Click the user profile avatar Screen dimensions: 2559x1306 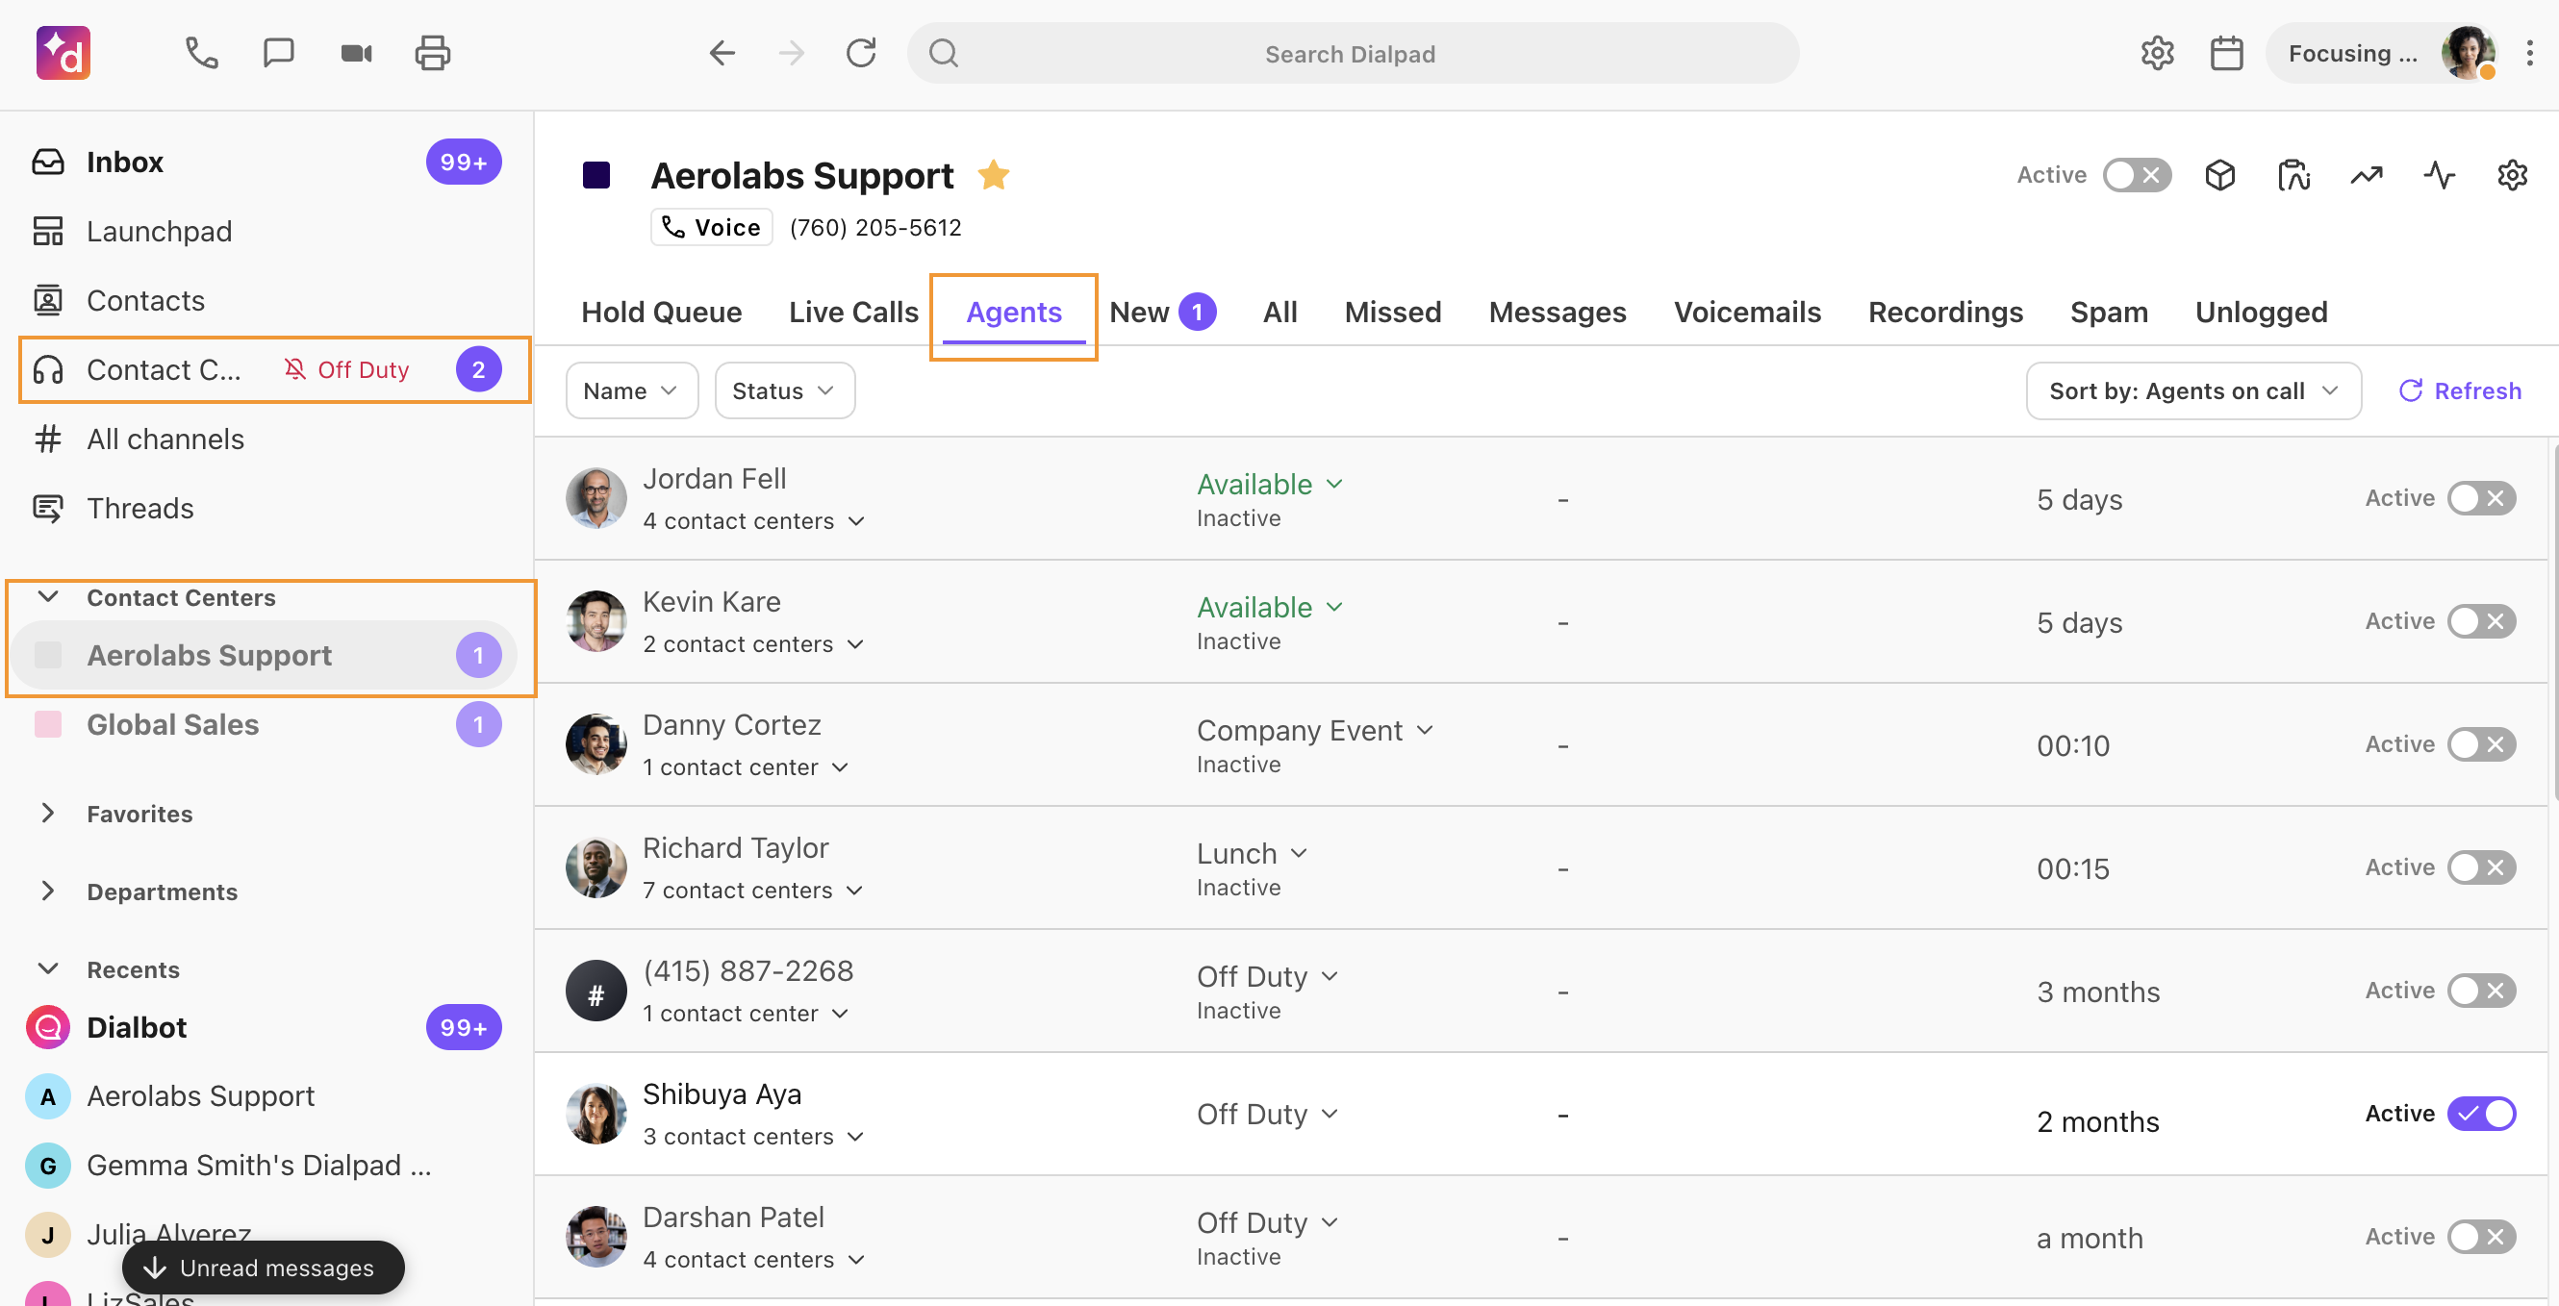[2468, 53]
